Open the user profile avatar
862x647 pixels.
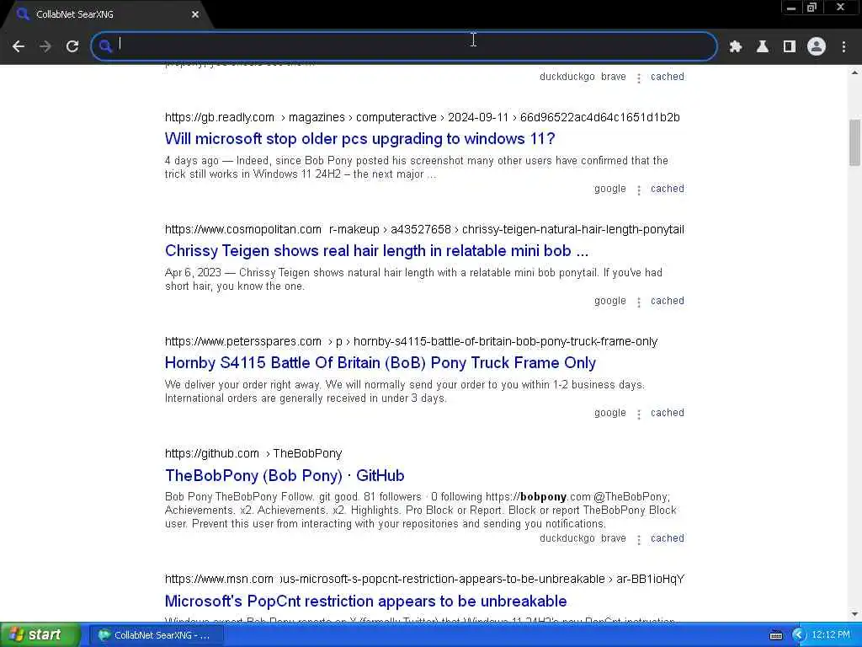pos(817,46)
